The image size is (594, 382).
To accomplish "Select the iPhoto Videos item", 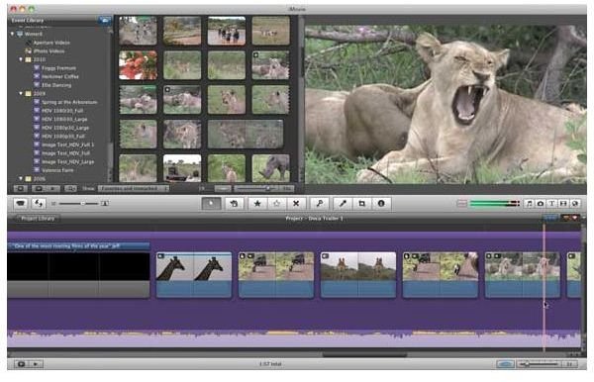I will (49, 51).
